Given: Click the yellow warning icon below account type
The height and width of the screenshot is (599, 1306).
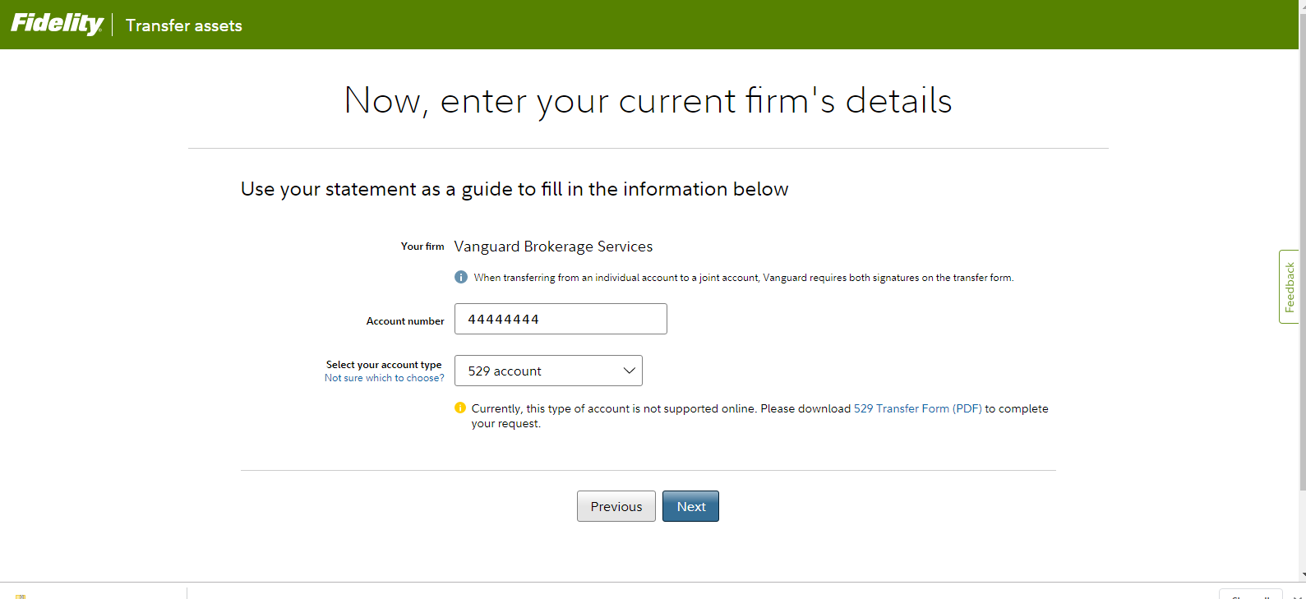Looking at the screenshot, I should 460,408.
